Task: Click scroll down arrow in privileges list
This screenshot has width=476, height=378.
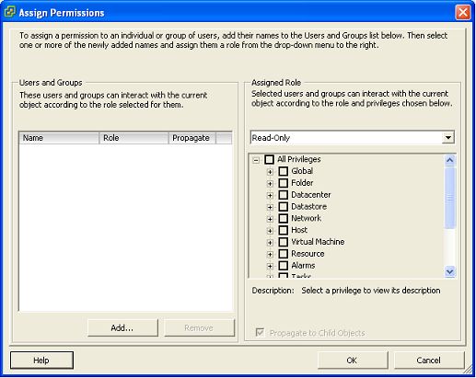Action: [x=450, y=271]
